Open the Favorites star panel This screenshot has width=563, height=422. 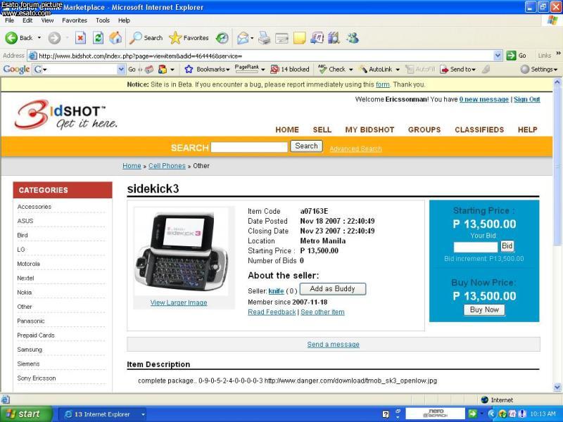pyautogui.click(x=175, y=38)
